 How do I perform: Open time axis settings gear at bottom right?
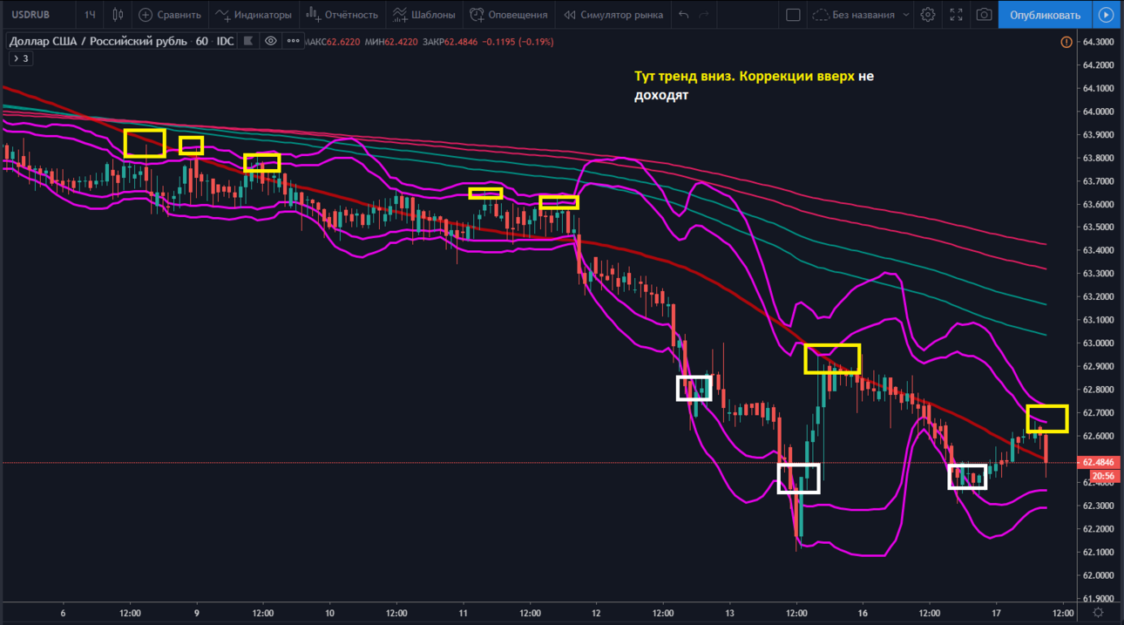(x=1099, y=613)
